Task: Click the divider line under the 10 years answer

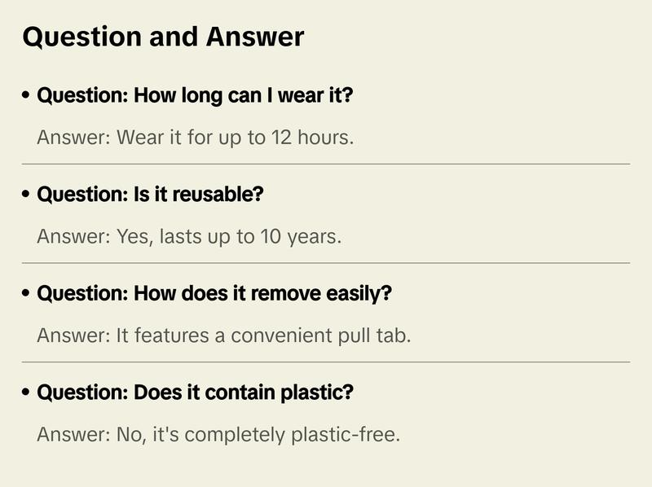Action: pos(326,263)
